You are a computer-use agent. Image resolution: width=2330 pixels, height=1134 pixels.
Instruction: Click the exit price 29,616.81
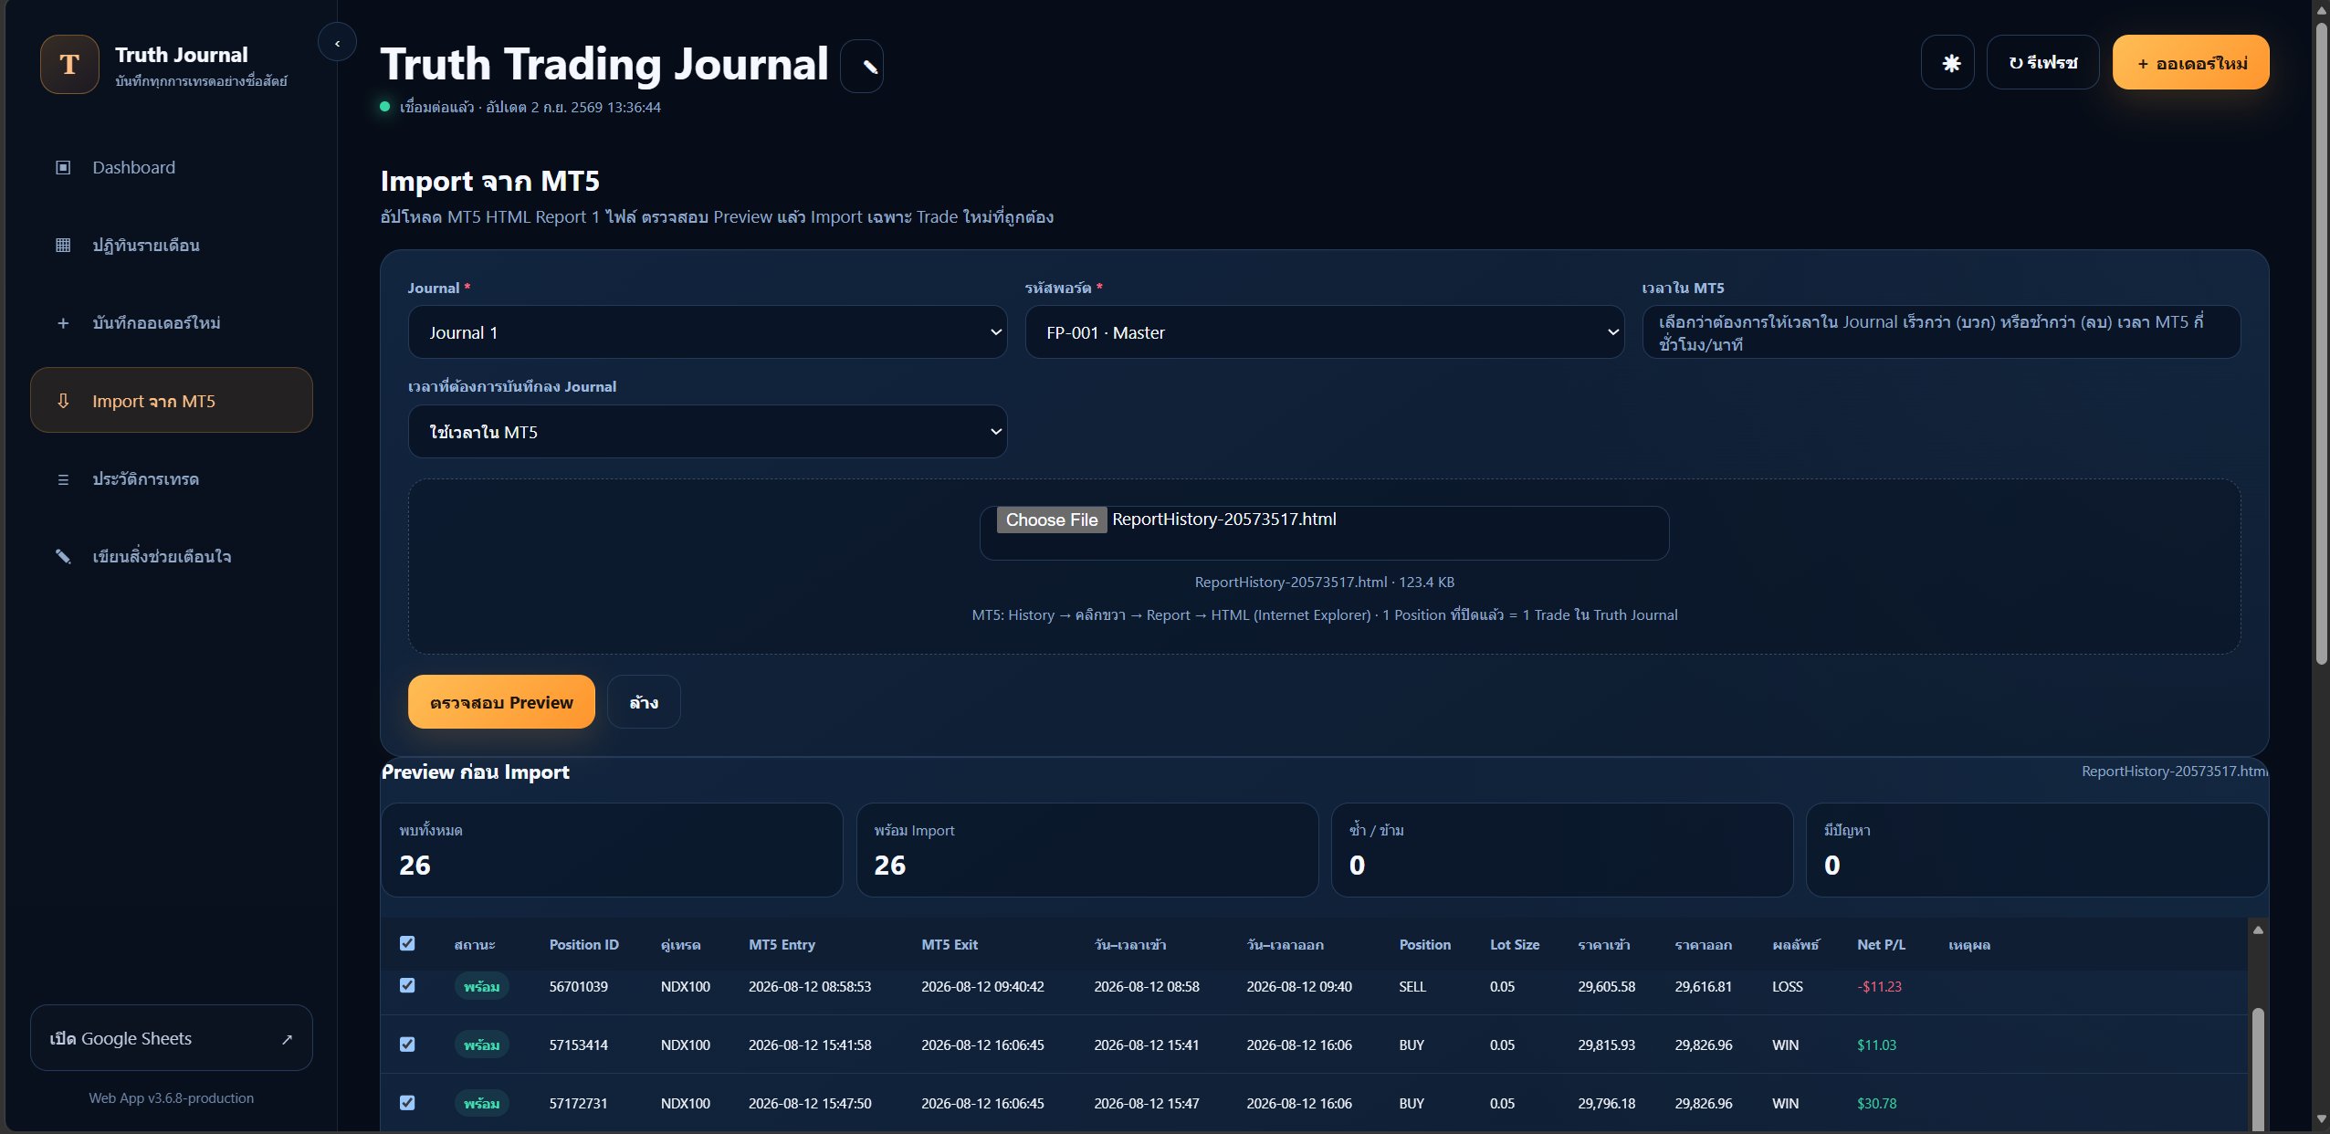click(x=1704, y=987)
